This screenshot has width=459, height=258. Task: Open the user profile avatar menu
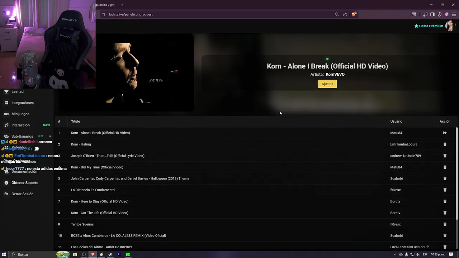point(450,26)
